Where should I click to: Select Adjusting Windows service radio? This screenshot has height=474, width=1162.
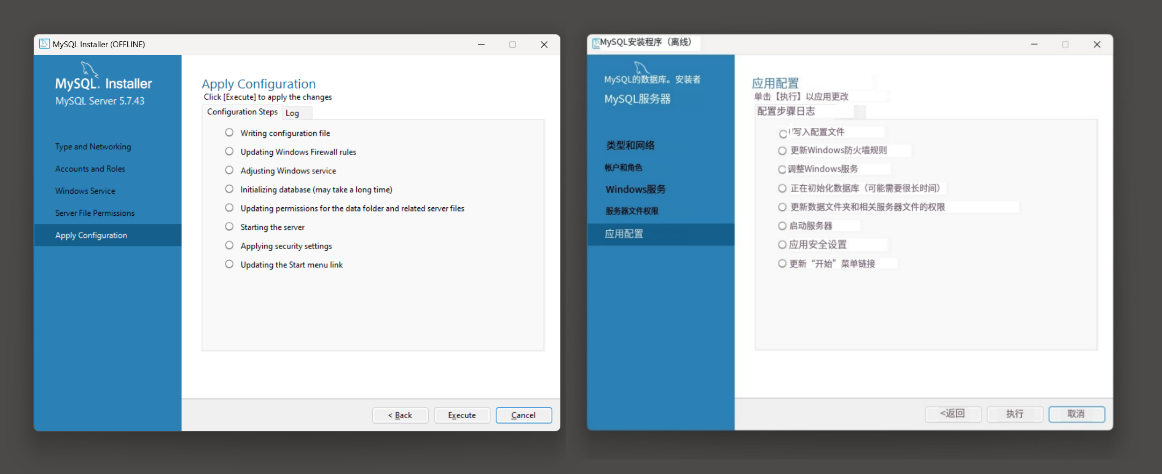[x=229, y=170]
